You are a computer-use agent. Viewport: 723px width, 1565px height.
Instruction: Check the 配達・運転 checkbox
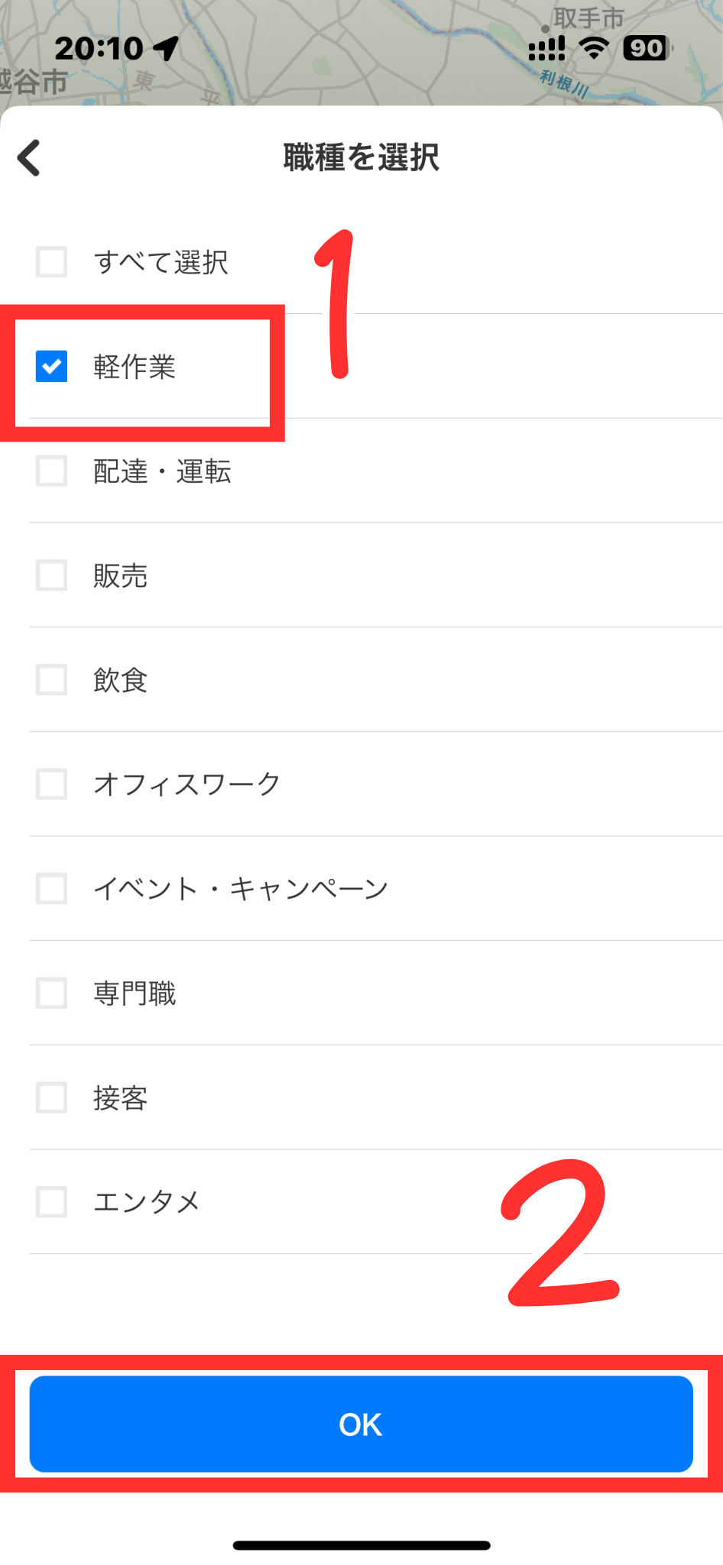pyautogui.click(x=52, y=471)
